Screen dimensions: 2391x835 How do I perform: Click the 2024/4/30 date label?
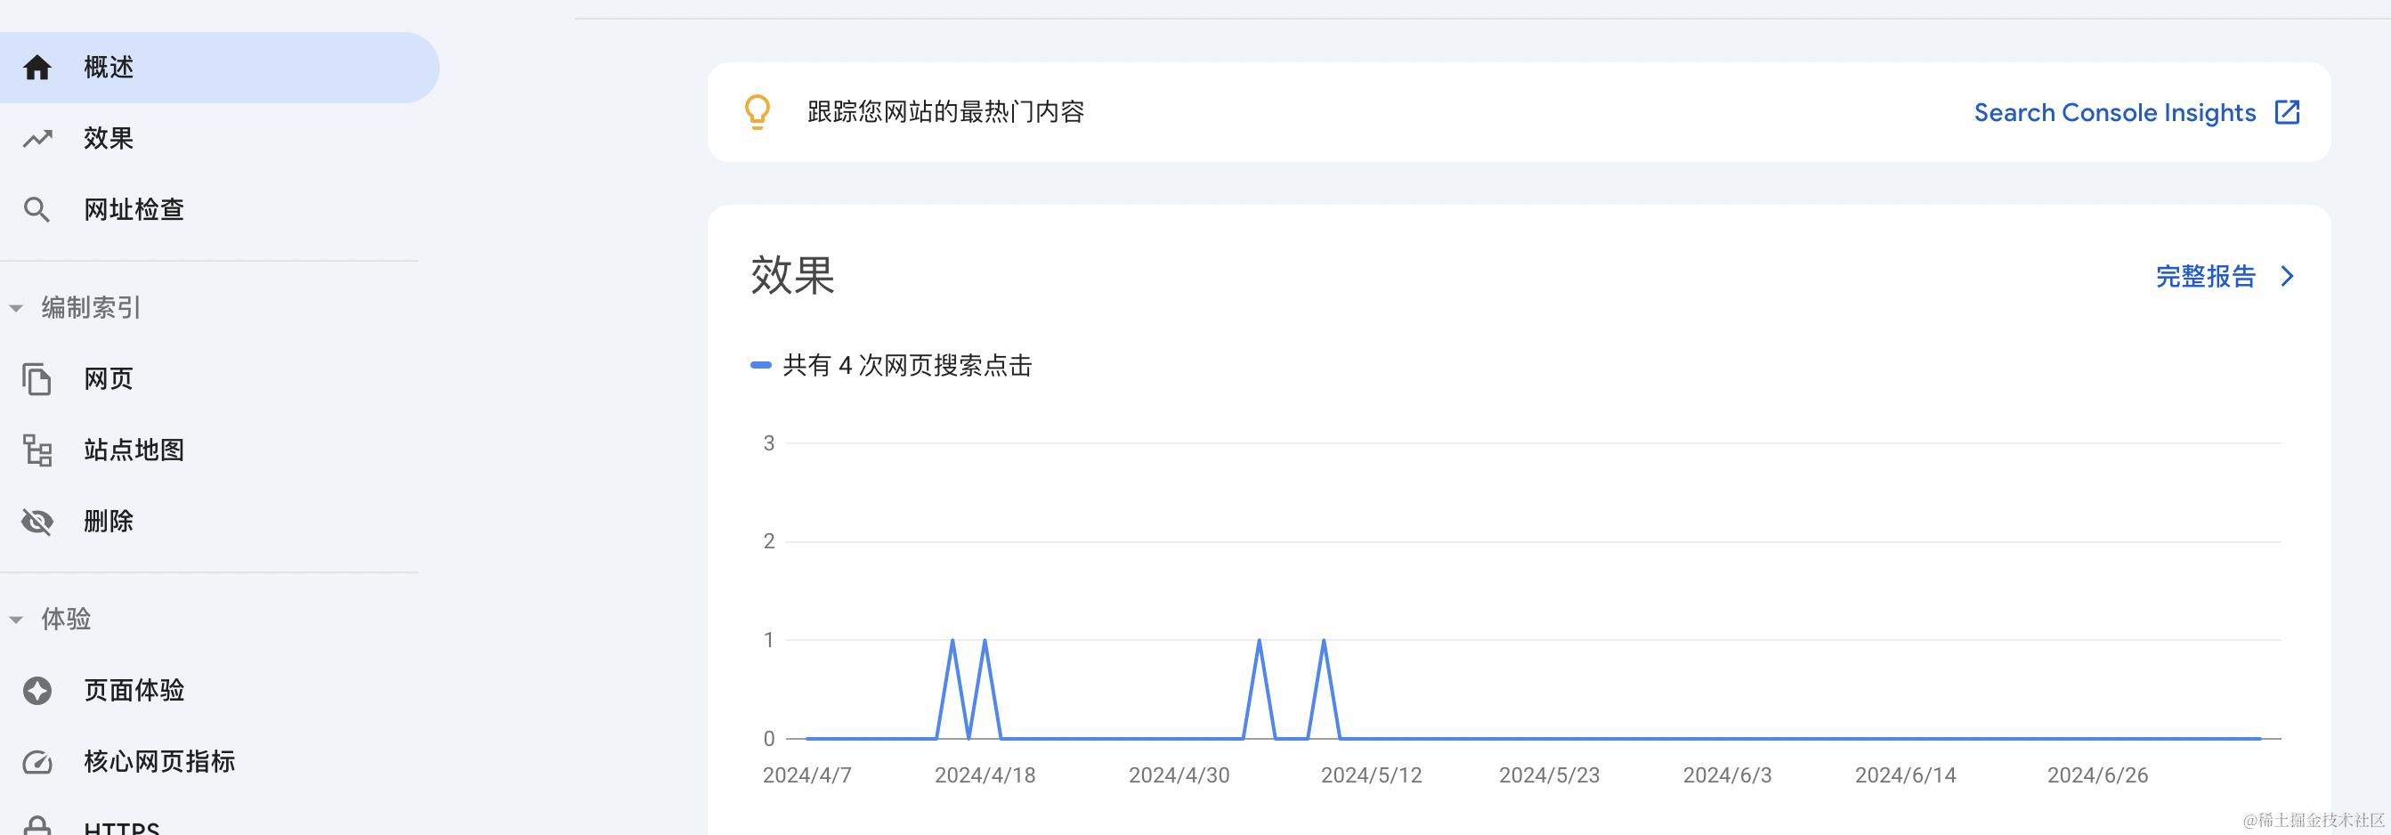(1179, 775)
